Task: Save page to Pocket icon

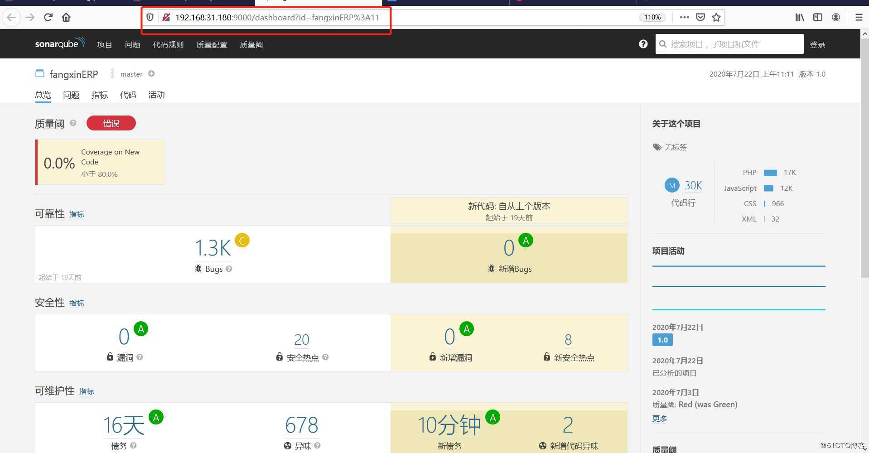Action: point(700,17)
